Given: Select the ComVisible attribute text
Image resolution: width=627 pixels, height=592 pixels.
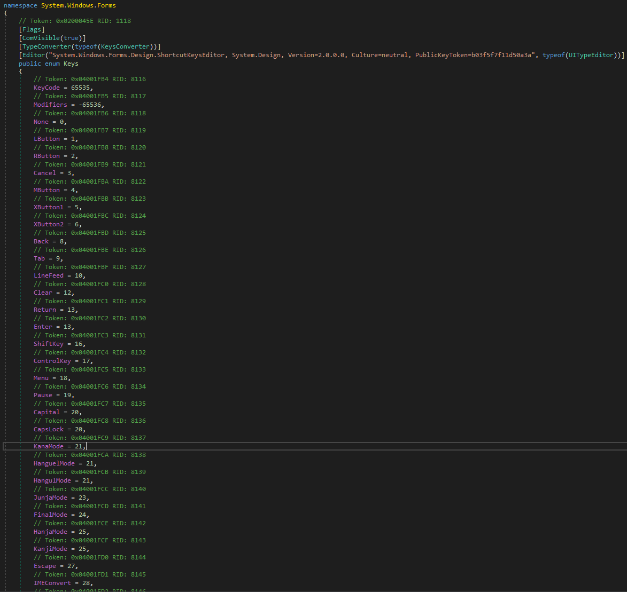Looking at the screenshot, I should coord(41,38).
